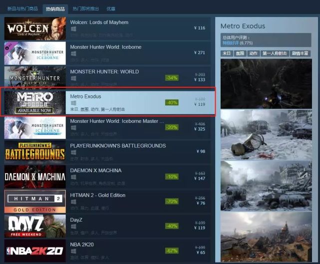The width and height of the screenshot is (320, 264).
Task: Open the PLAYERUNKNOWN'S BATTLEGROUNDS title
Action: 118,146
